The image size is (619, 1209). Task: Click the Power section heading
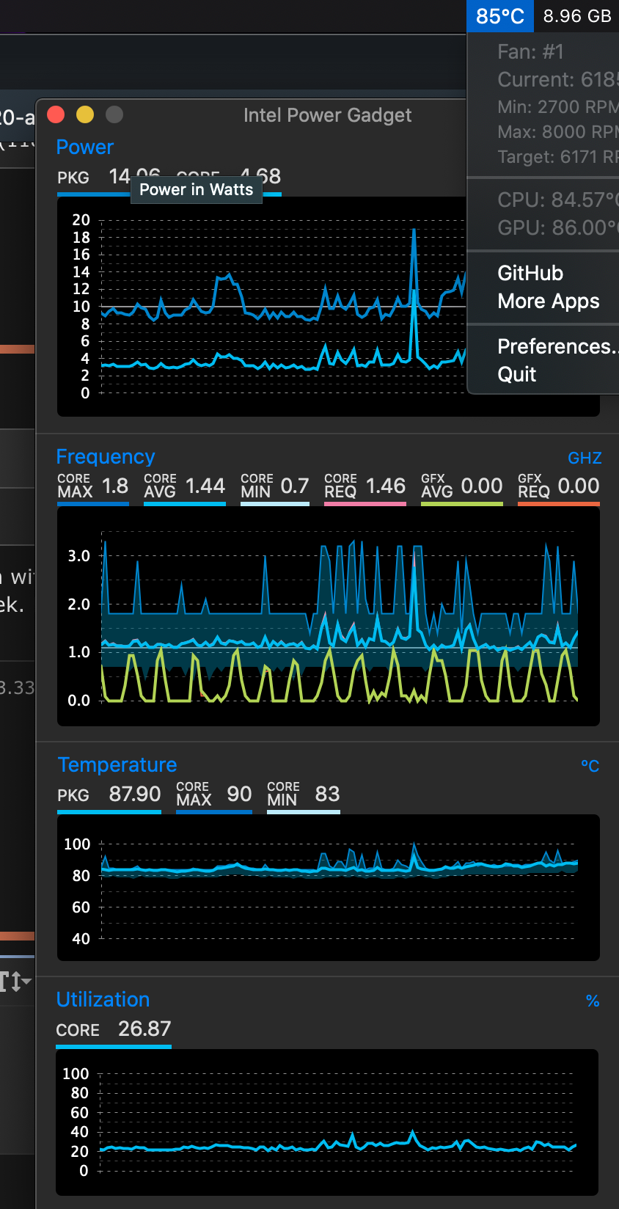click(x=85, y=147)
